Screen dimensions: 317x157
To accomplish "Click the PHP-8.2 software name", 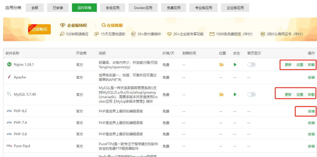I will [20, 111].
